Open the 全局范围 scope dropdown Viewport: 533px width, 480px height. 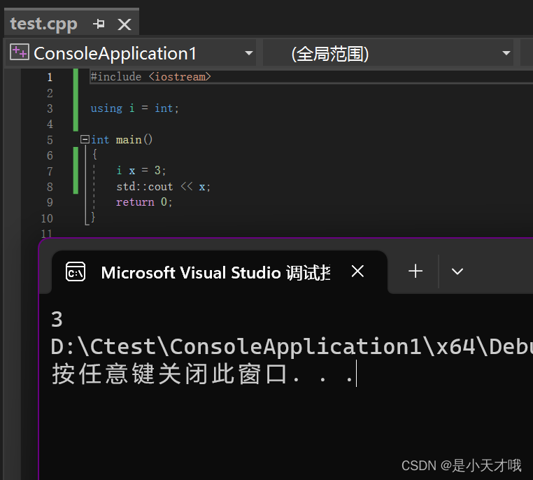pos(506,53)
